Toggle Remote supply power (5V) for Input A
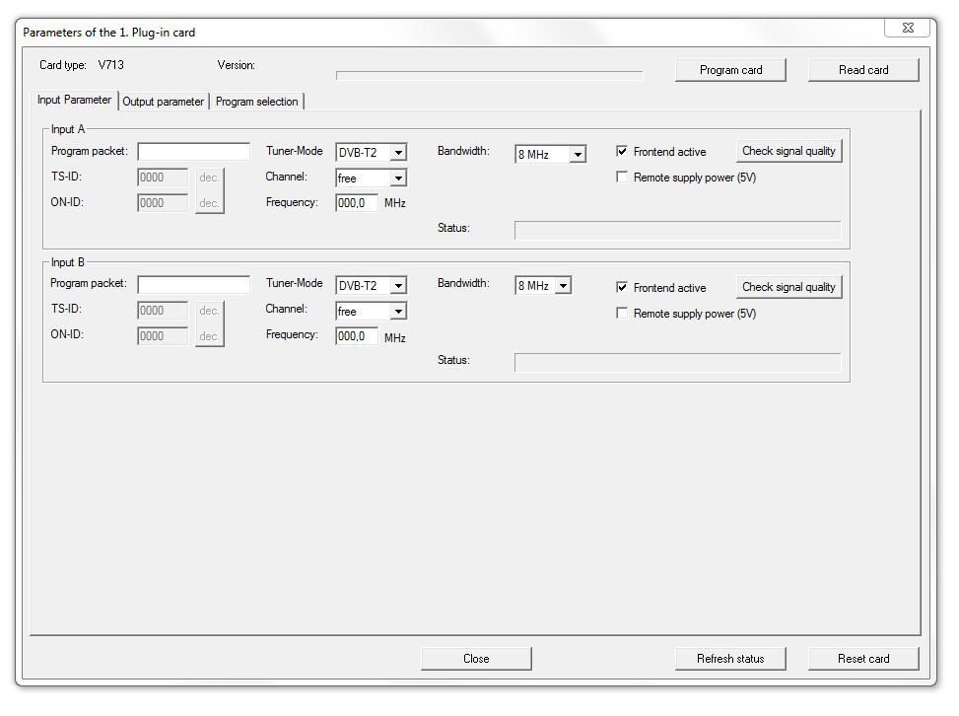 tap(622, 178)
